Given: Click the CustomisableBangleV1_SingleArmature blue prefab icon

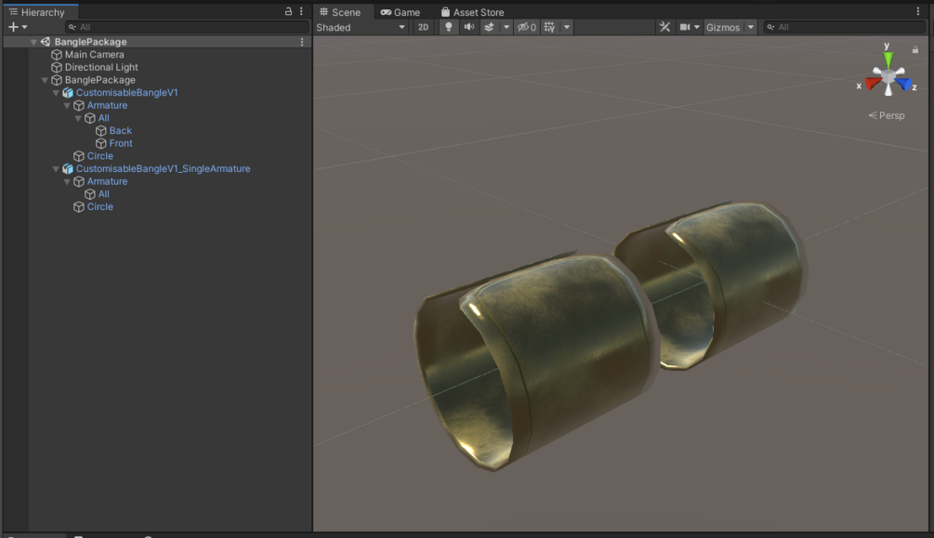Looking at the screenshot, I should point(68,169).
